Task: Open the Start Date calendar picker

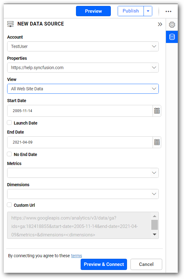Action: [x=157, y=111]
